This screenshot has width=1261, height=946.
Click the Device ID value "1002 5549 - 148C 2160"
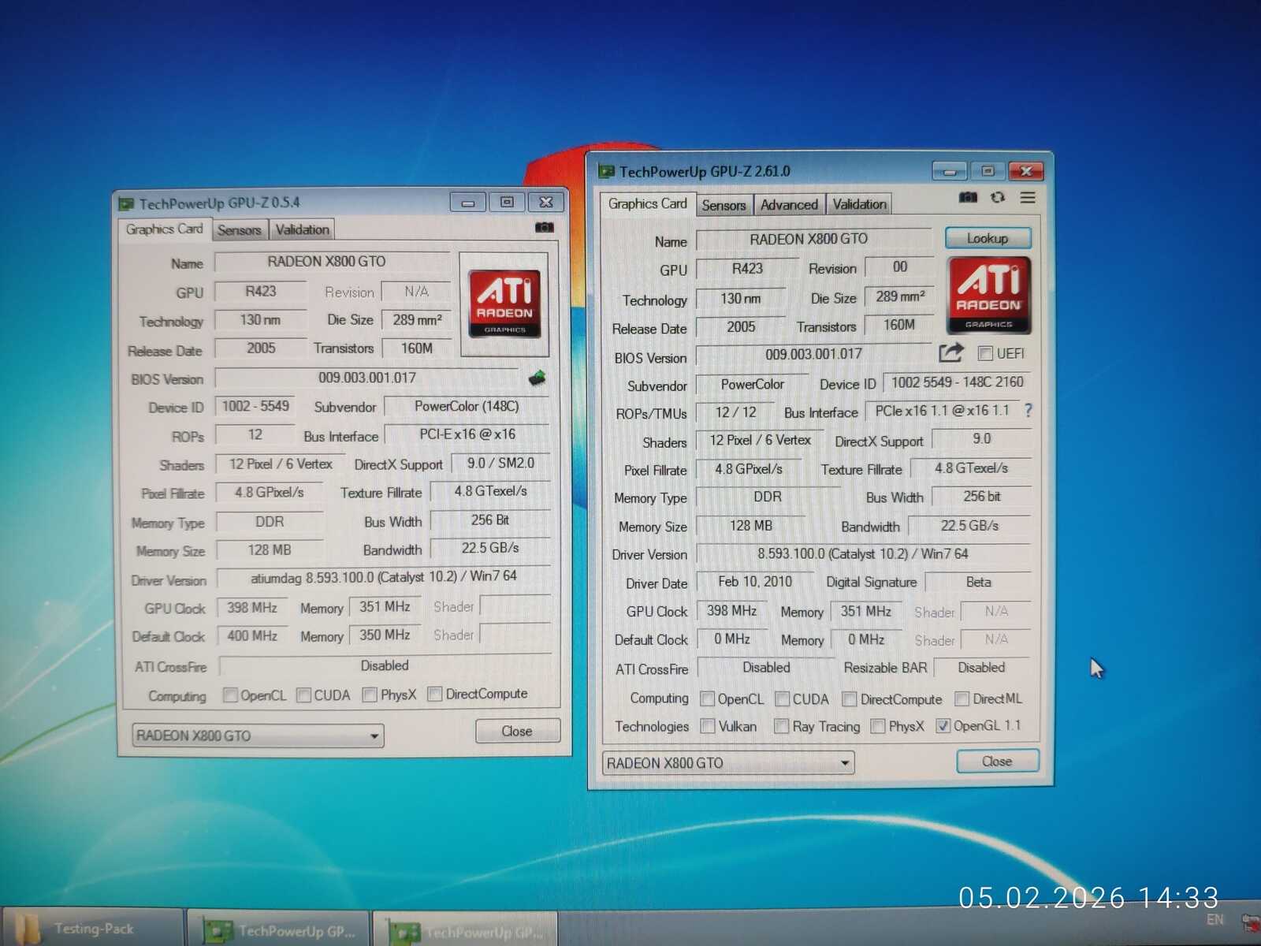[x=957, y=382]
